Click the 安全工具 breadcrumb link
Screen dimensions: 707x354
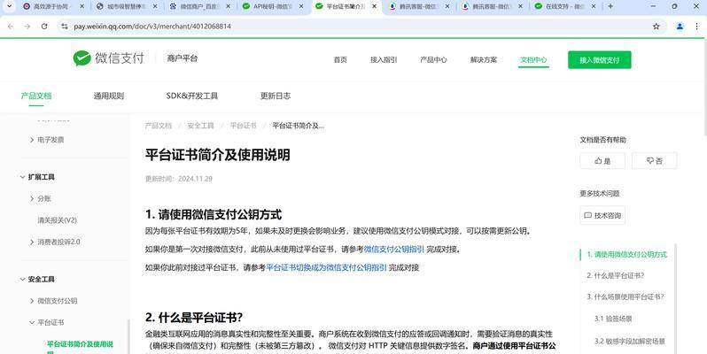tap(200, 126)
